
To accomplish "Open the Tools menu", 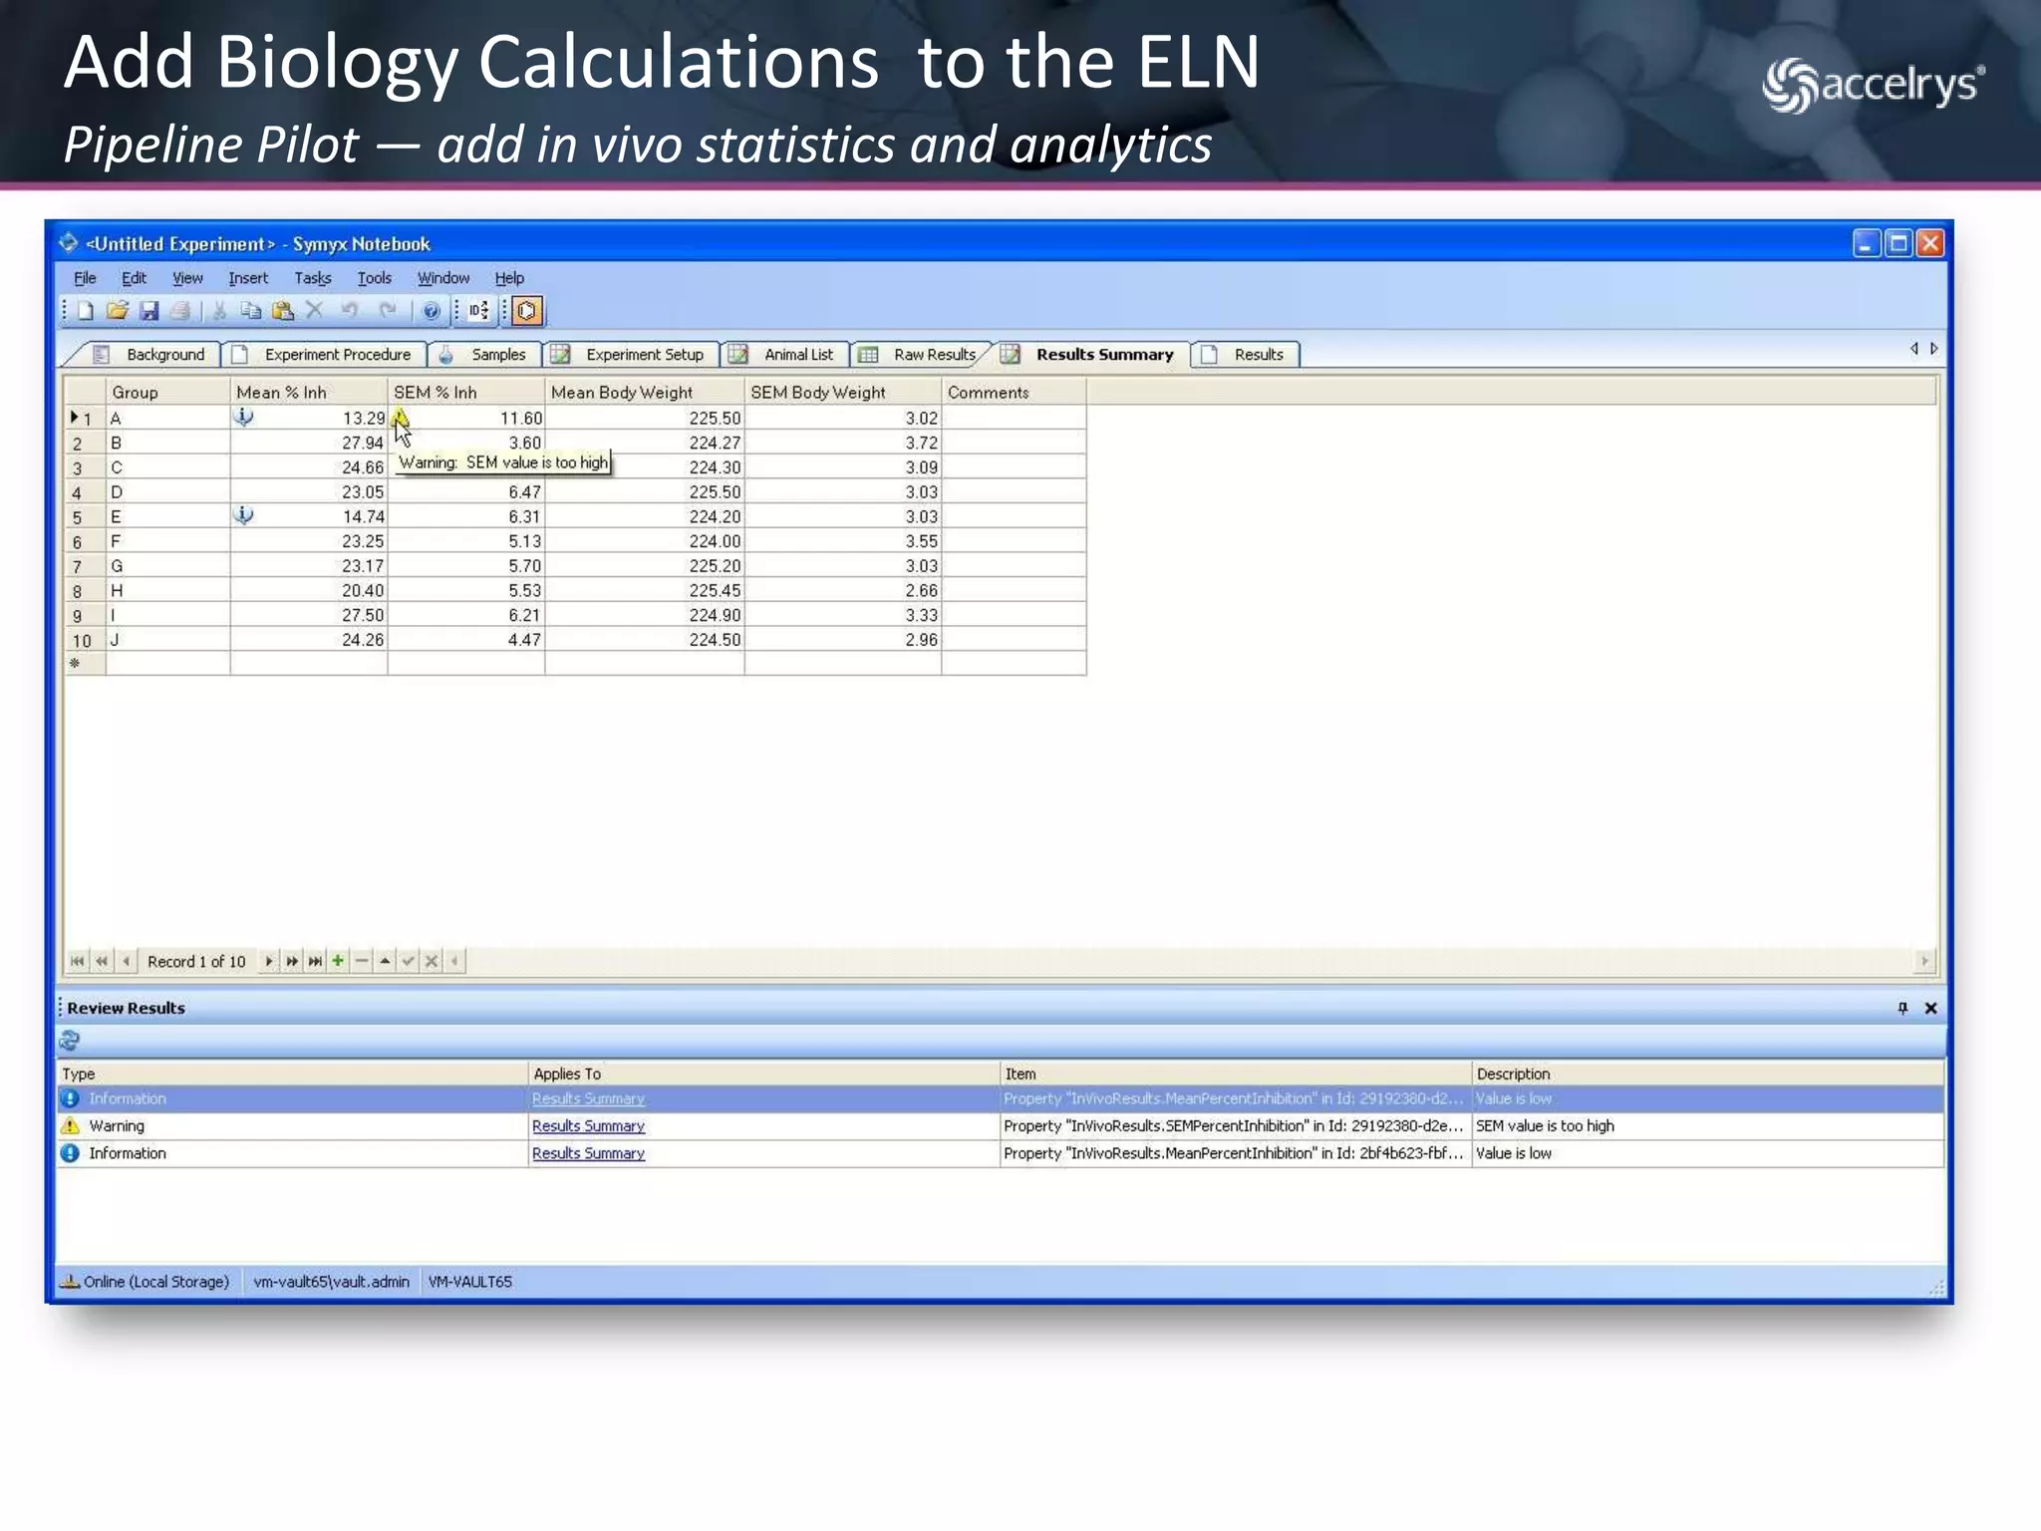I will pyautogui.click(x=375, y=278).
